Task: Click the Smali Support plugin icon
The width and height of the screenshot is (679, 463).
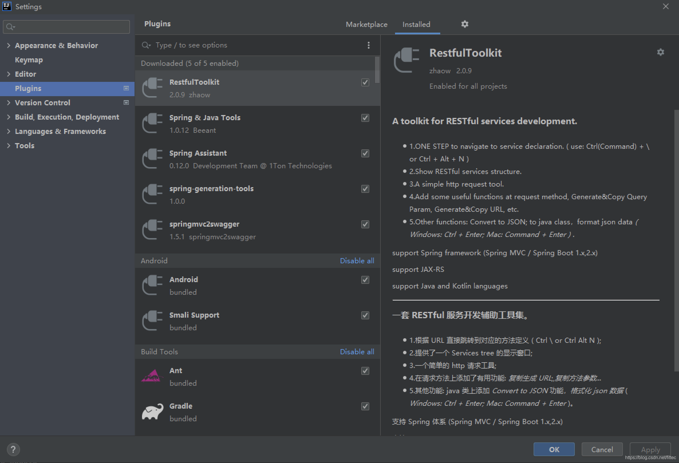Action: tap(152, 321)
